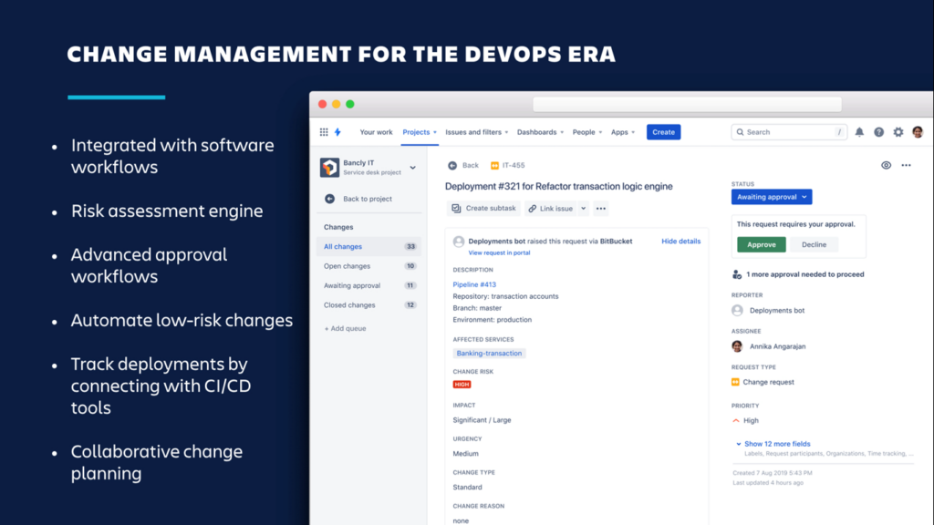
Task: Open View request in portal link
Action: 499,253
